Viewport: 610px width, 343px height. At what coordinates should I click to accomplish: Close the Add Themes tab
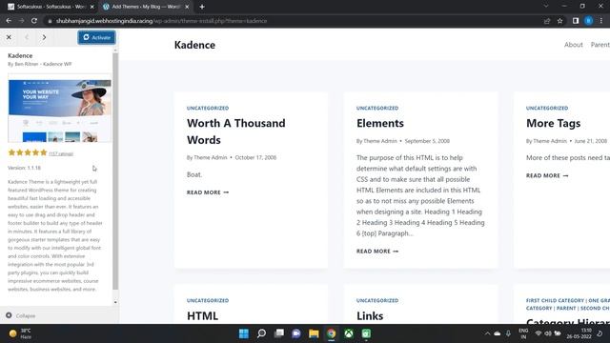[187, 7]
